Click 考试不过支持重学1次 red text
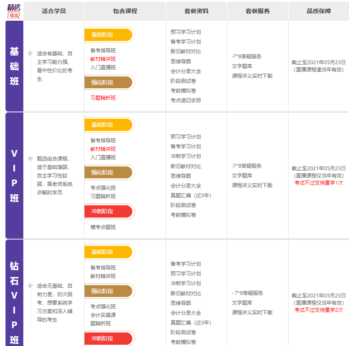The width and height of the screenshot is (349, 346). 319,183
